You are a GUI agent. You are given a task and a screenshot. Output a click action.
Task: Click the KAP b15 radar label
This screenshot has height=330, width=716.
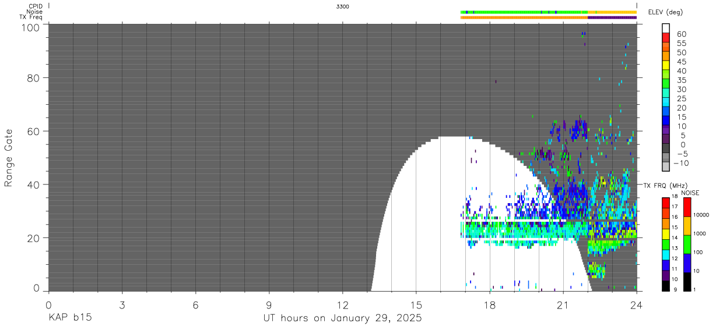(x=69, y=318)
